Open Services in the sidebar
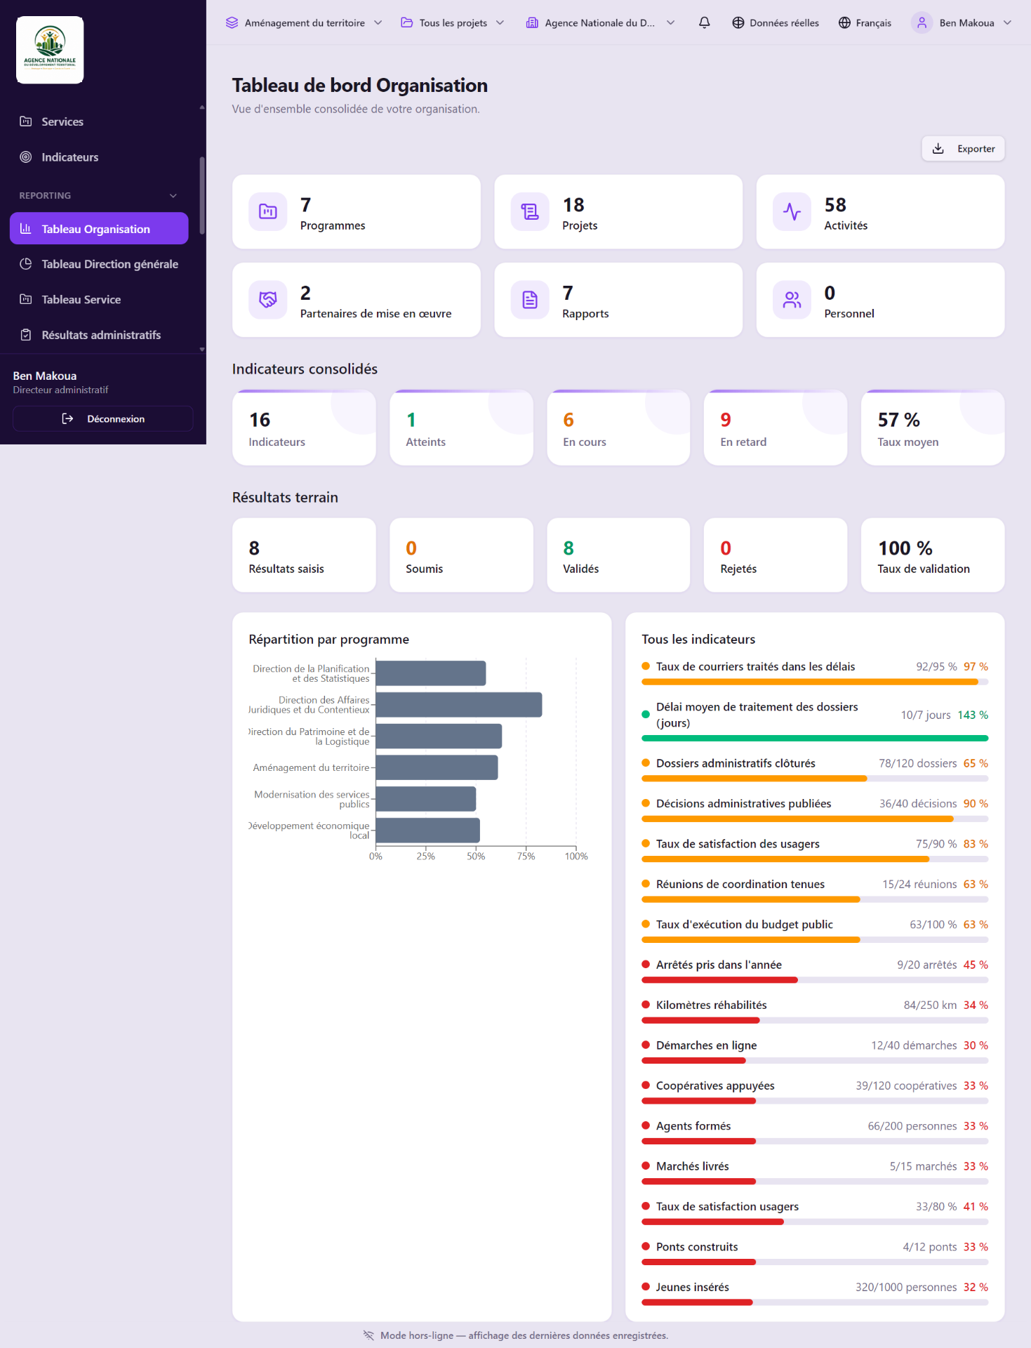Image resolution: width=1031 pixels, height=1348 pixels. point(99,121)
